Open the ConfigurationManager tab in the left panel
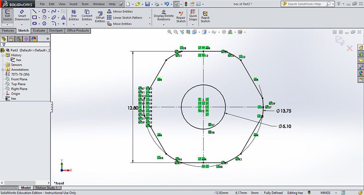The image size is (364, 195). tap(19, 39)
